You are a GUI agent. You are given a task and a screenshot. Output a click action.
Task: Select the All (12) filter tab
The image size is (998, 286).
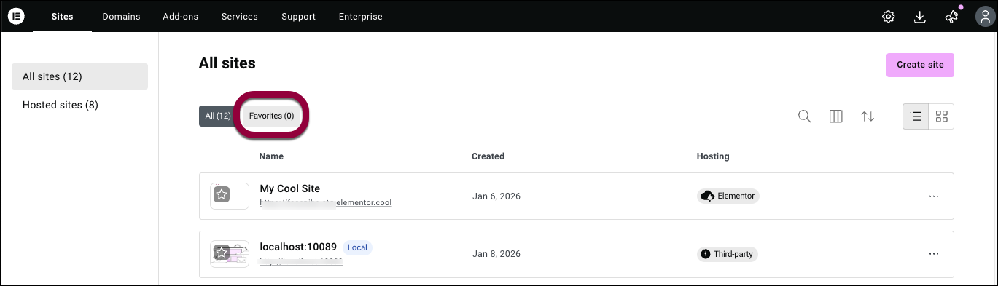(x=218, y=116)
